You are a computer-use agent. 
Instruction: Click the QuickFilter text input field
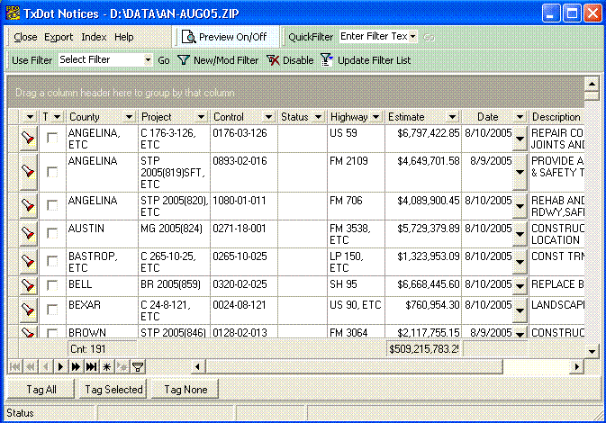tap(375, 37)
